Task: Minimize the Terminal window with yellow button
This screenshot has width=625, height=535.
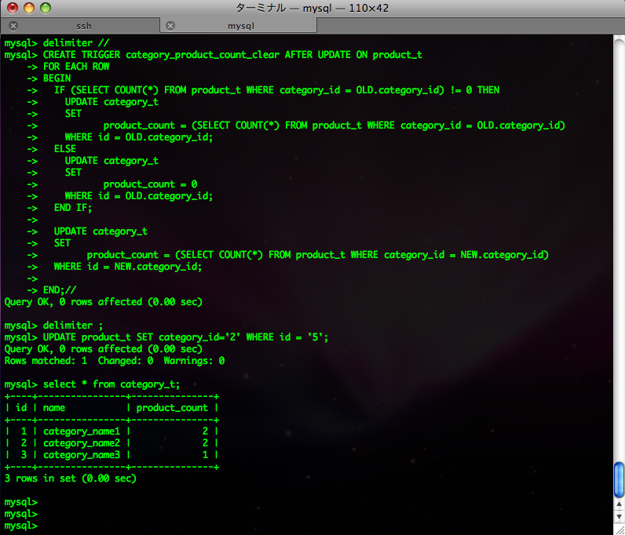Action: point(29,8)
